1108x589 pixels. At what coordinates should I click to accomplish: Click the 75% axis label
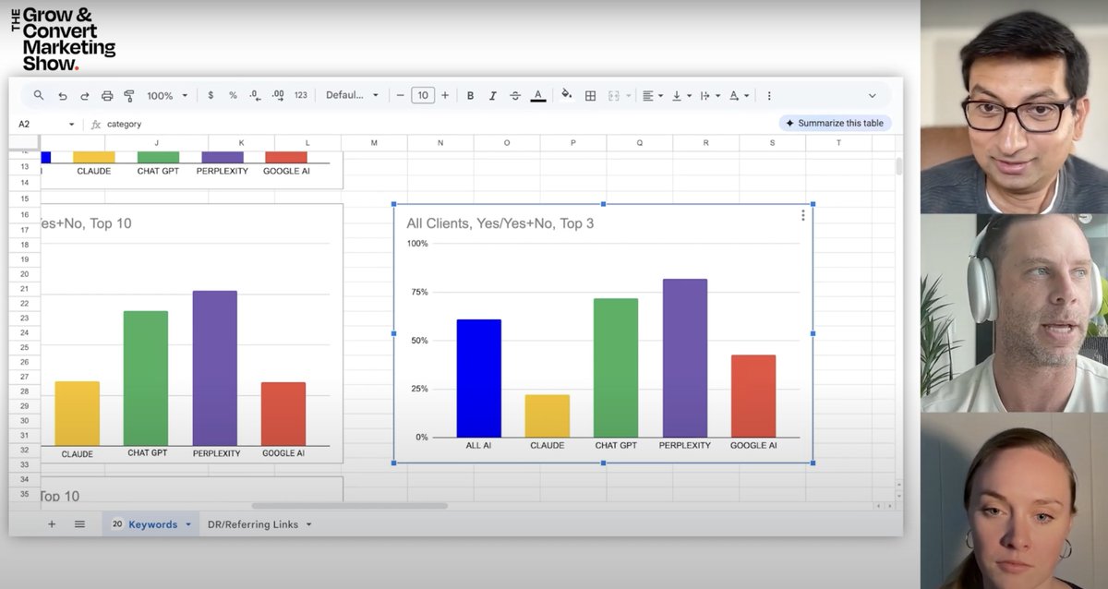coord(418,292)
